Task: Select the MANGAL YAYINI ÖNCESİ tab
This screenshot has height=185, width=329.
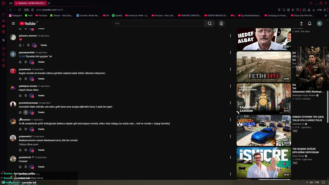Action: pyautogui.click(x=30, y=3)
